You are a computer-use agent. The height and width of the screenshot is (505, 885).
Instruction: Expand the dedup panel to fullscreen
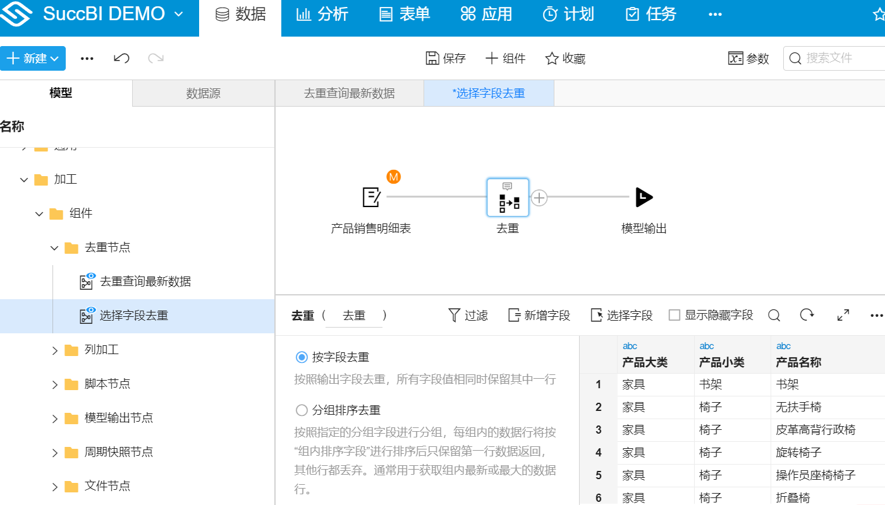(x=843, y=314)
